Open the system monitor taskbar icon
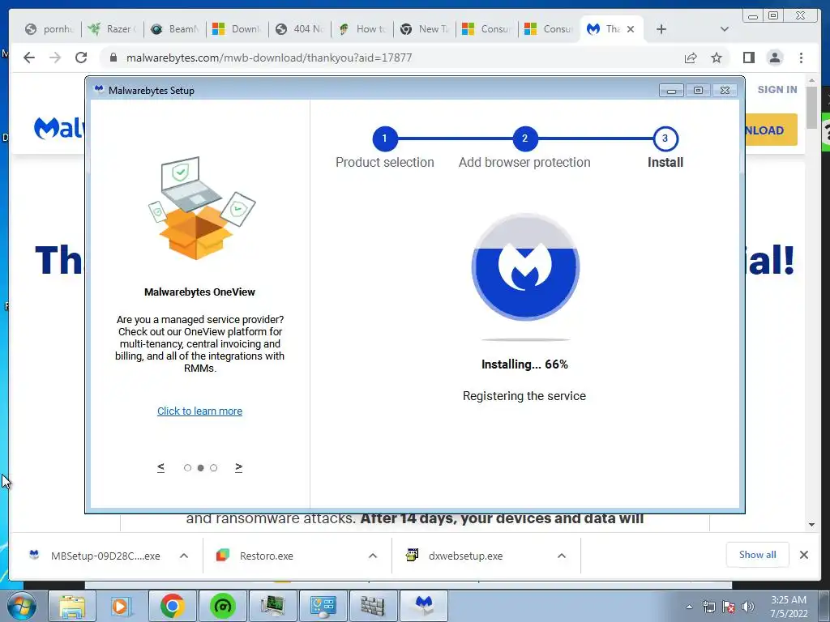The width and height of the screenshot is (830, 622). click(x=272, y=606)
